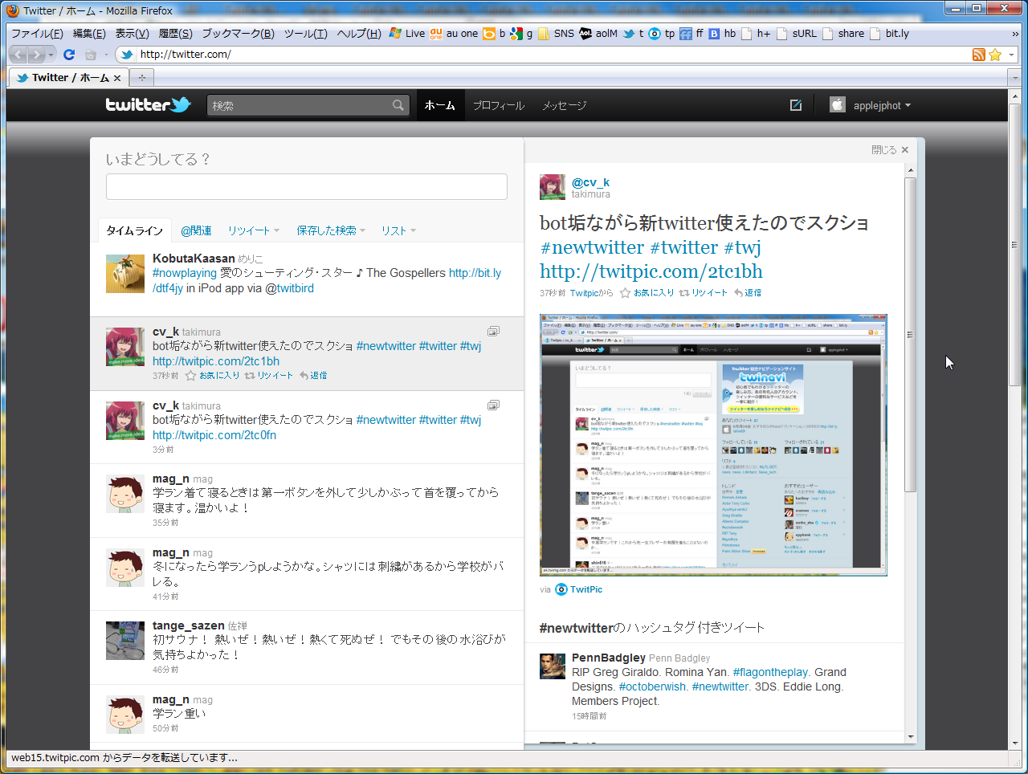
Task: Open the TwitPic screenshot preview image
Action: tap(713, 445)
